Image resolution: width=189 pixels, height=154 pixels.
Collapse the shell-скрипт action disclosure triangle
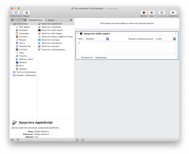[x=78, y=33]
